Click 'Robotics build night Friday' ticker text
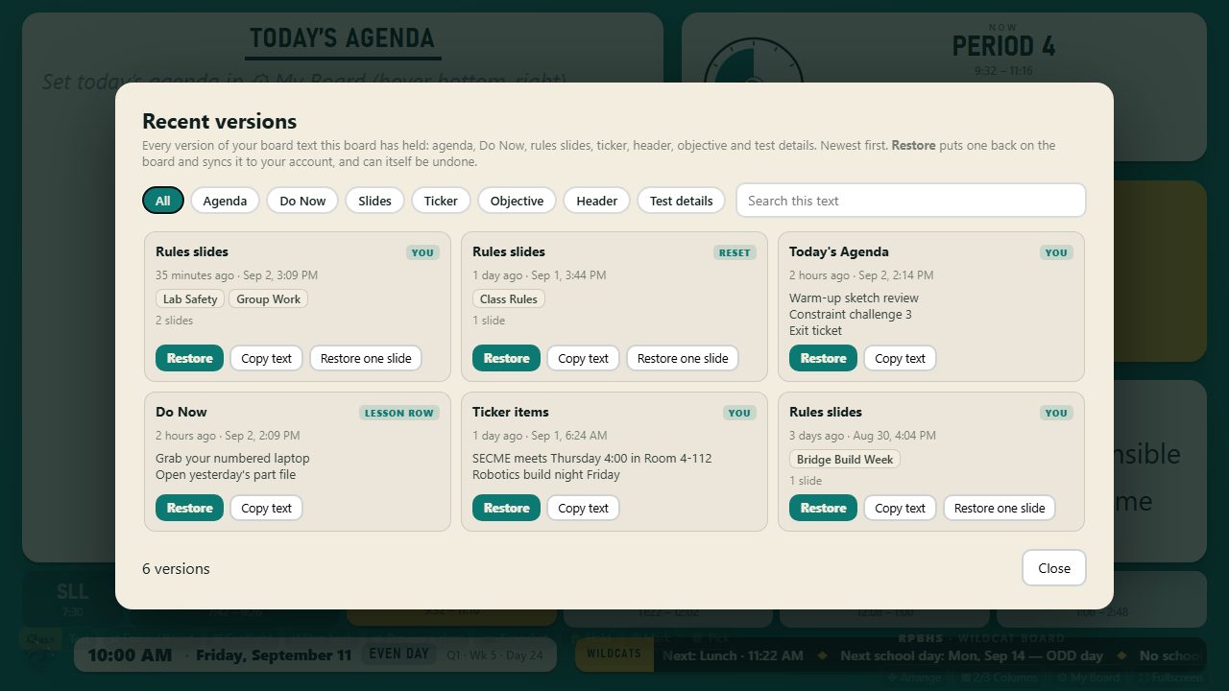 (546, 474)
